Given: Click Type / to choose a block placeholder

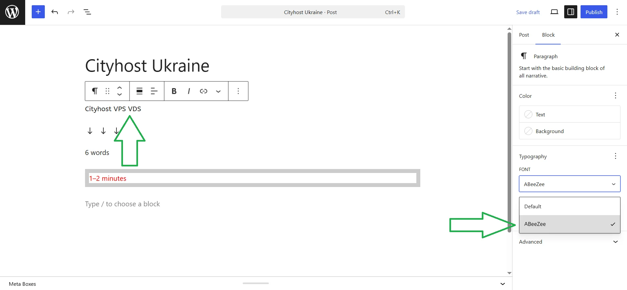Looking at the screenshot, I should coord(122,204).
